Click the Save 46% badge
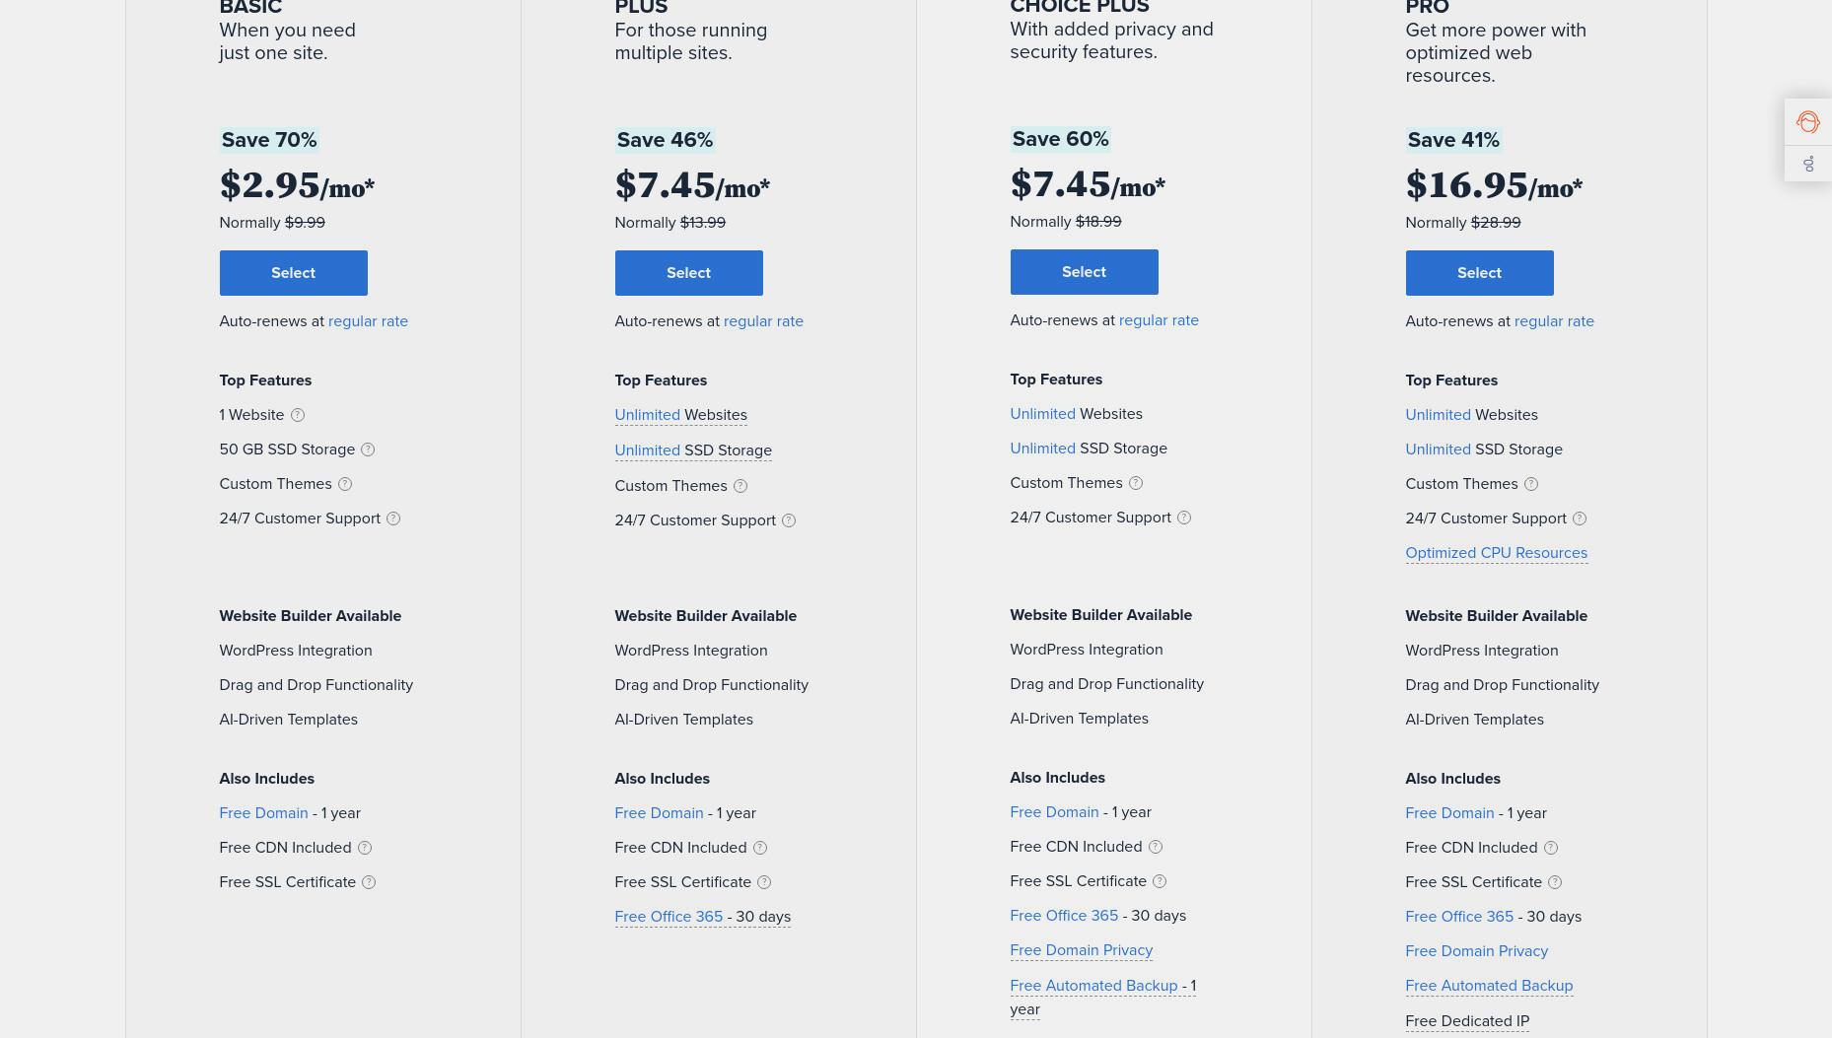 (665, 140)
